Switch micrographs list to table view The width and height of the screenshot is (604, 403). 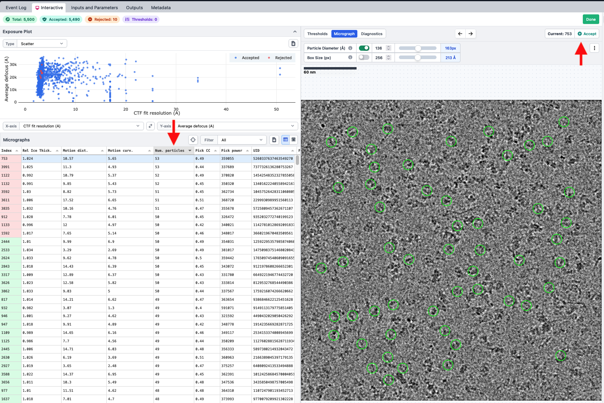285,140
